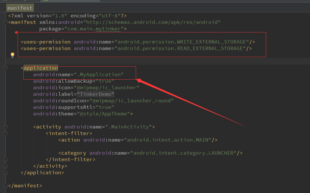Click the <category tag name

pos(72,153)
